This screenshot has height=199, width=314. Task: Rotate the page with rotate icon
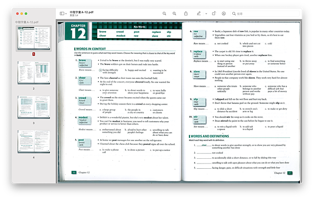tap(214, 14)
